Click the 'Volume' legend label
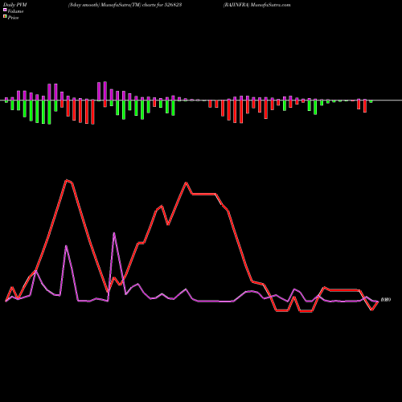Screen dimensions: 402x402 tap(15, 11)
